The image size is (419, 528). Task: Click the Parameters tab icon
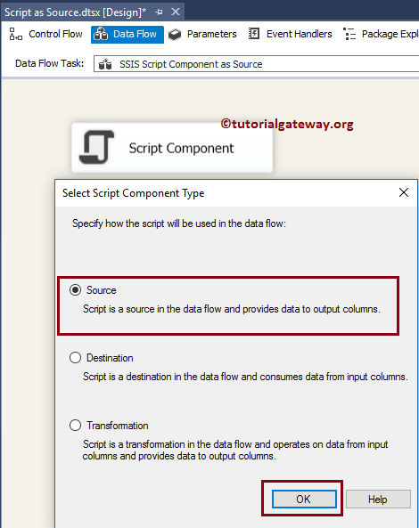point(175,35)
